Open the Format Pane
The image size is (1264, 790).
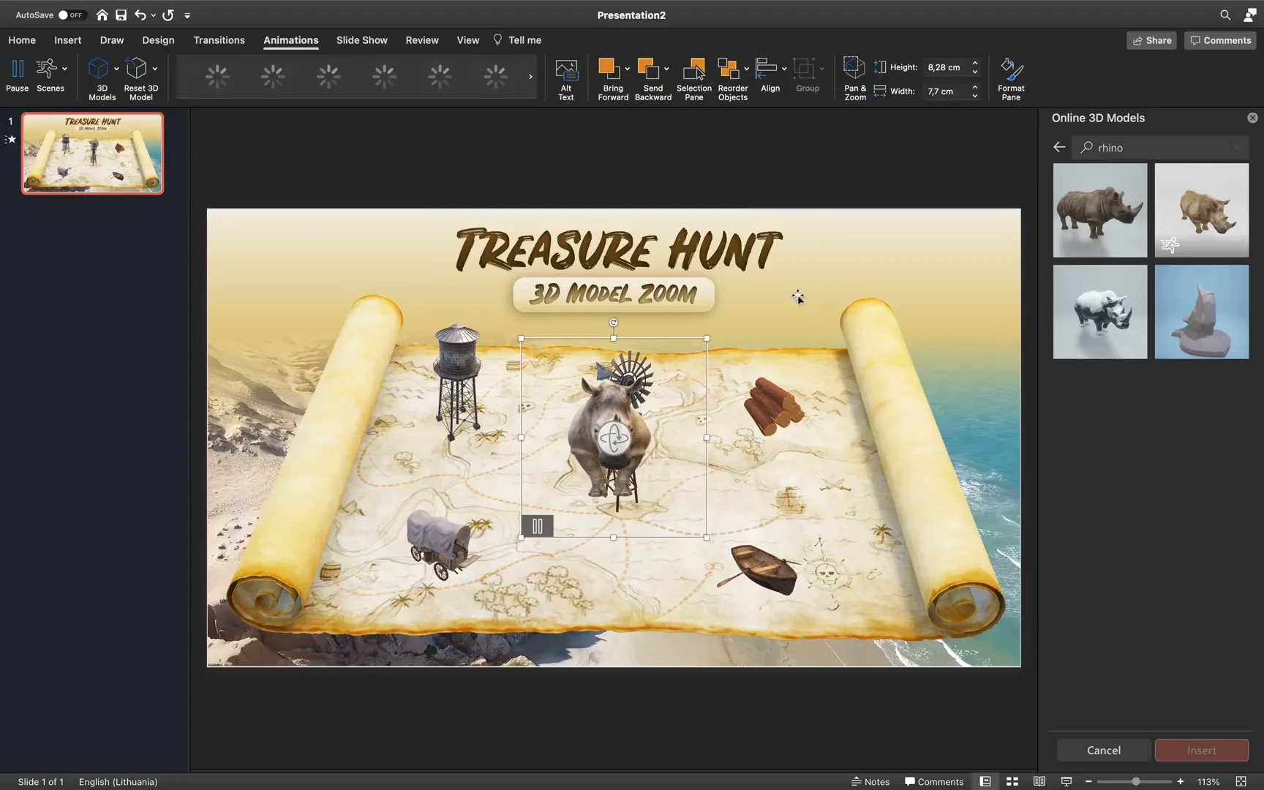(1011, 79)
